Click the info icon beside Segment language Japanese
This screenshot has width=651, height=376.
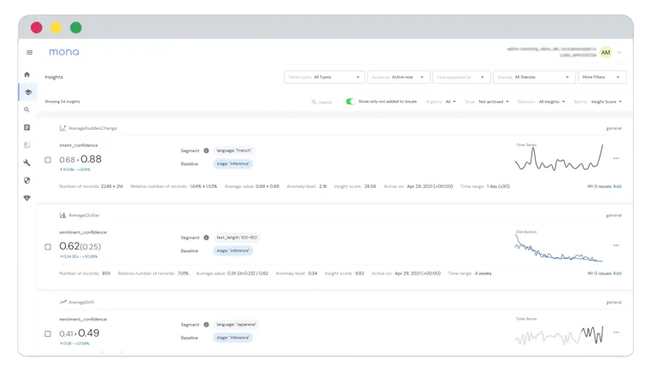[x=206, y=325]
